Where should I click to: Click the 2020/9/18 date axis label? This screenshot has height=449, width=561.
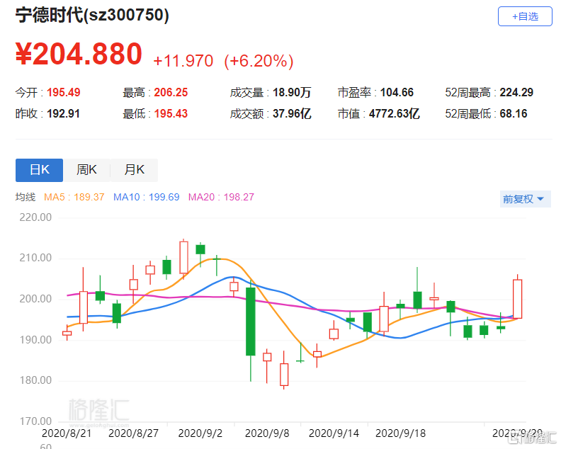(x=400, y=433)
